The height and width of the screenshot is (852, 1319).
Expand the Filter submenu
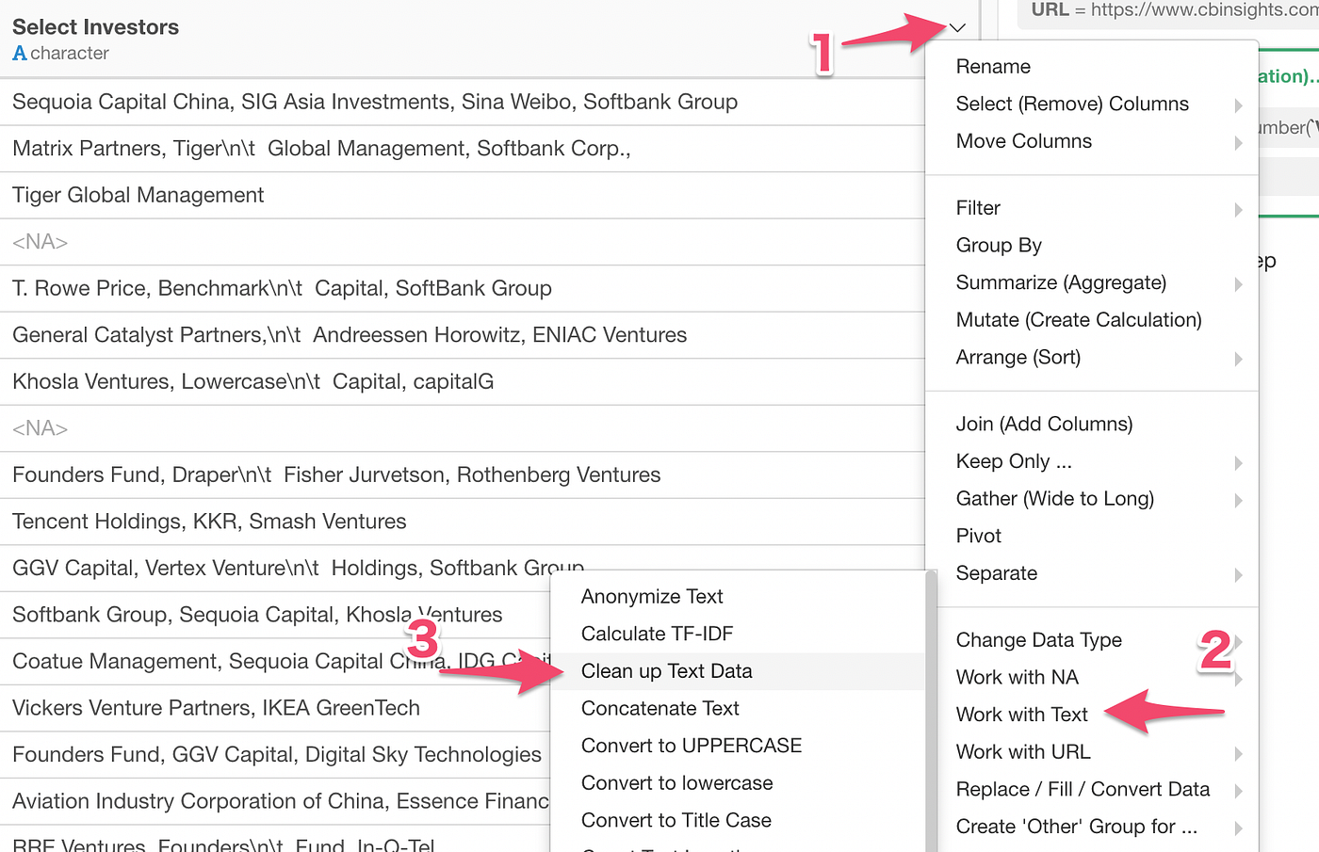click(978, 207)
